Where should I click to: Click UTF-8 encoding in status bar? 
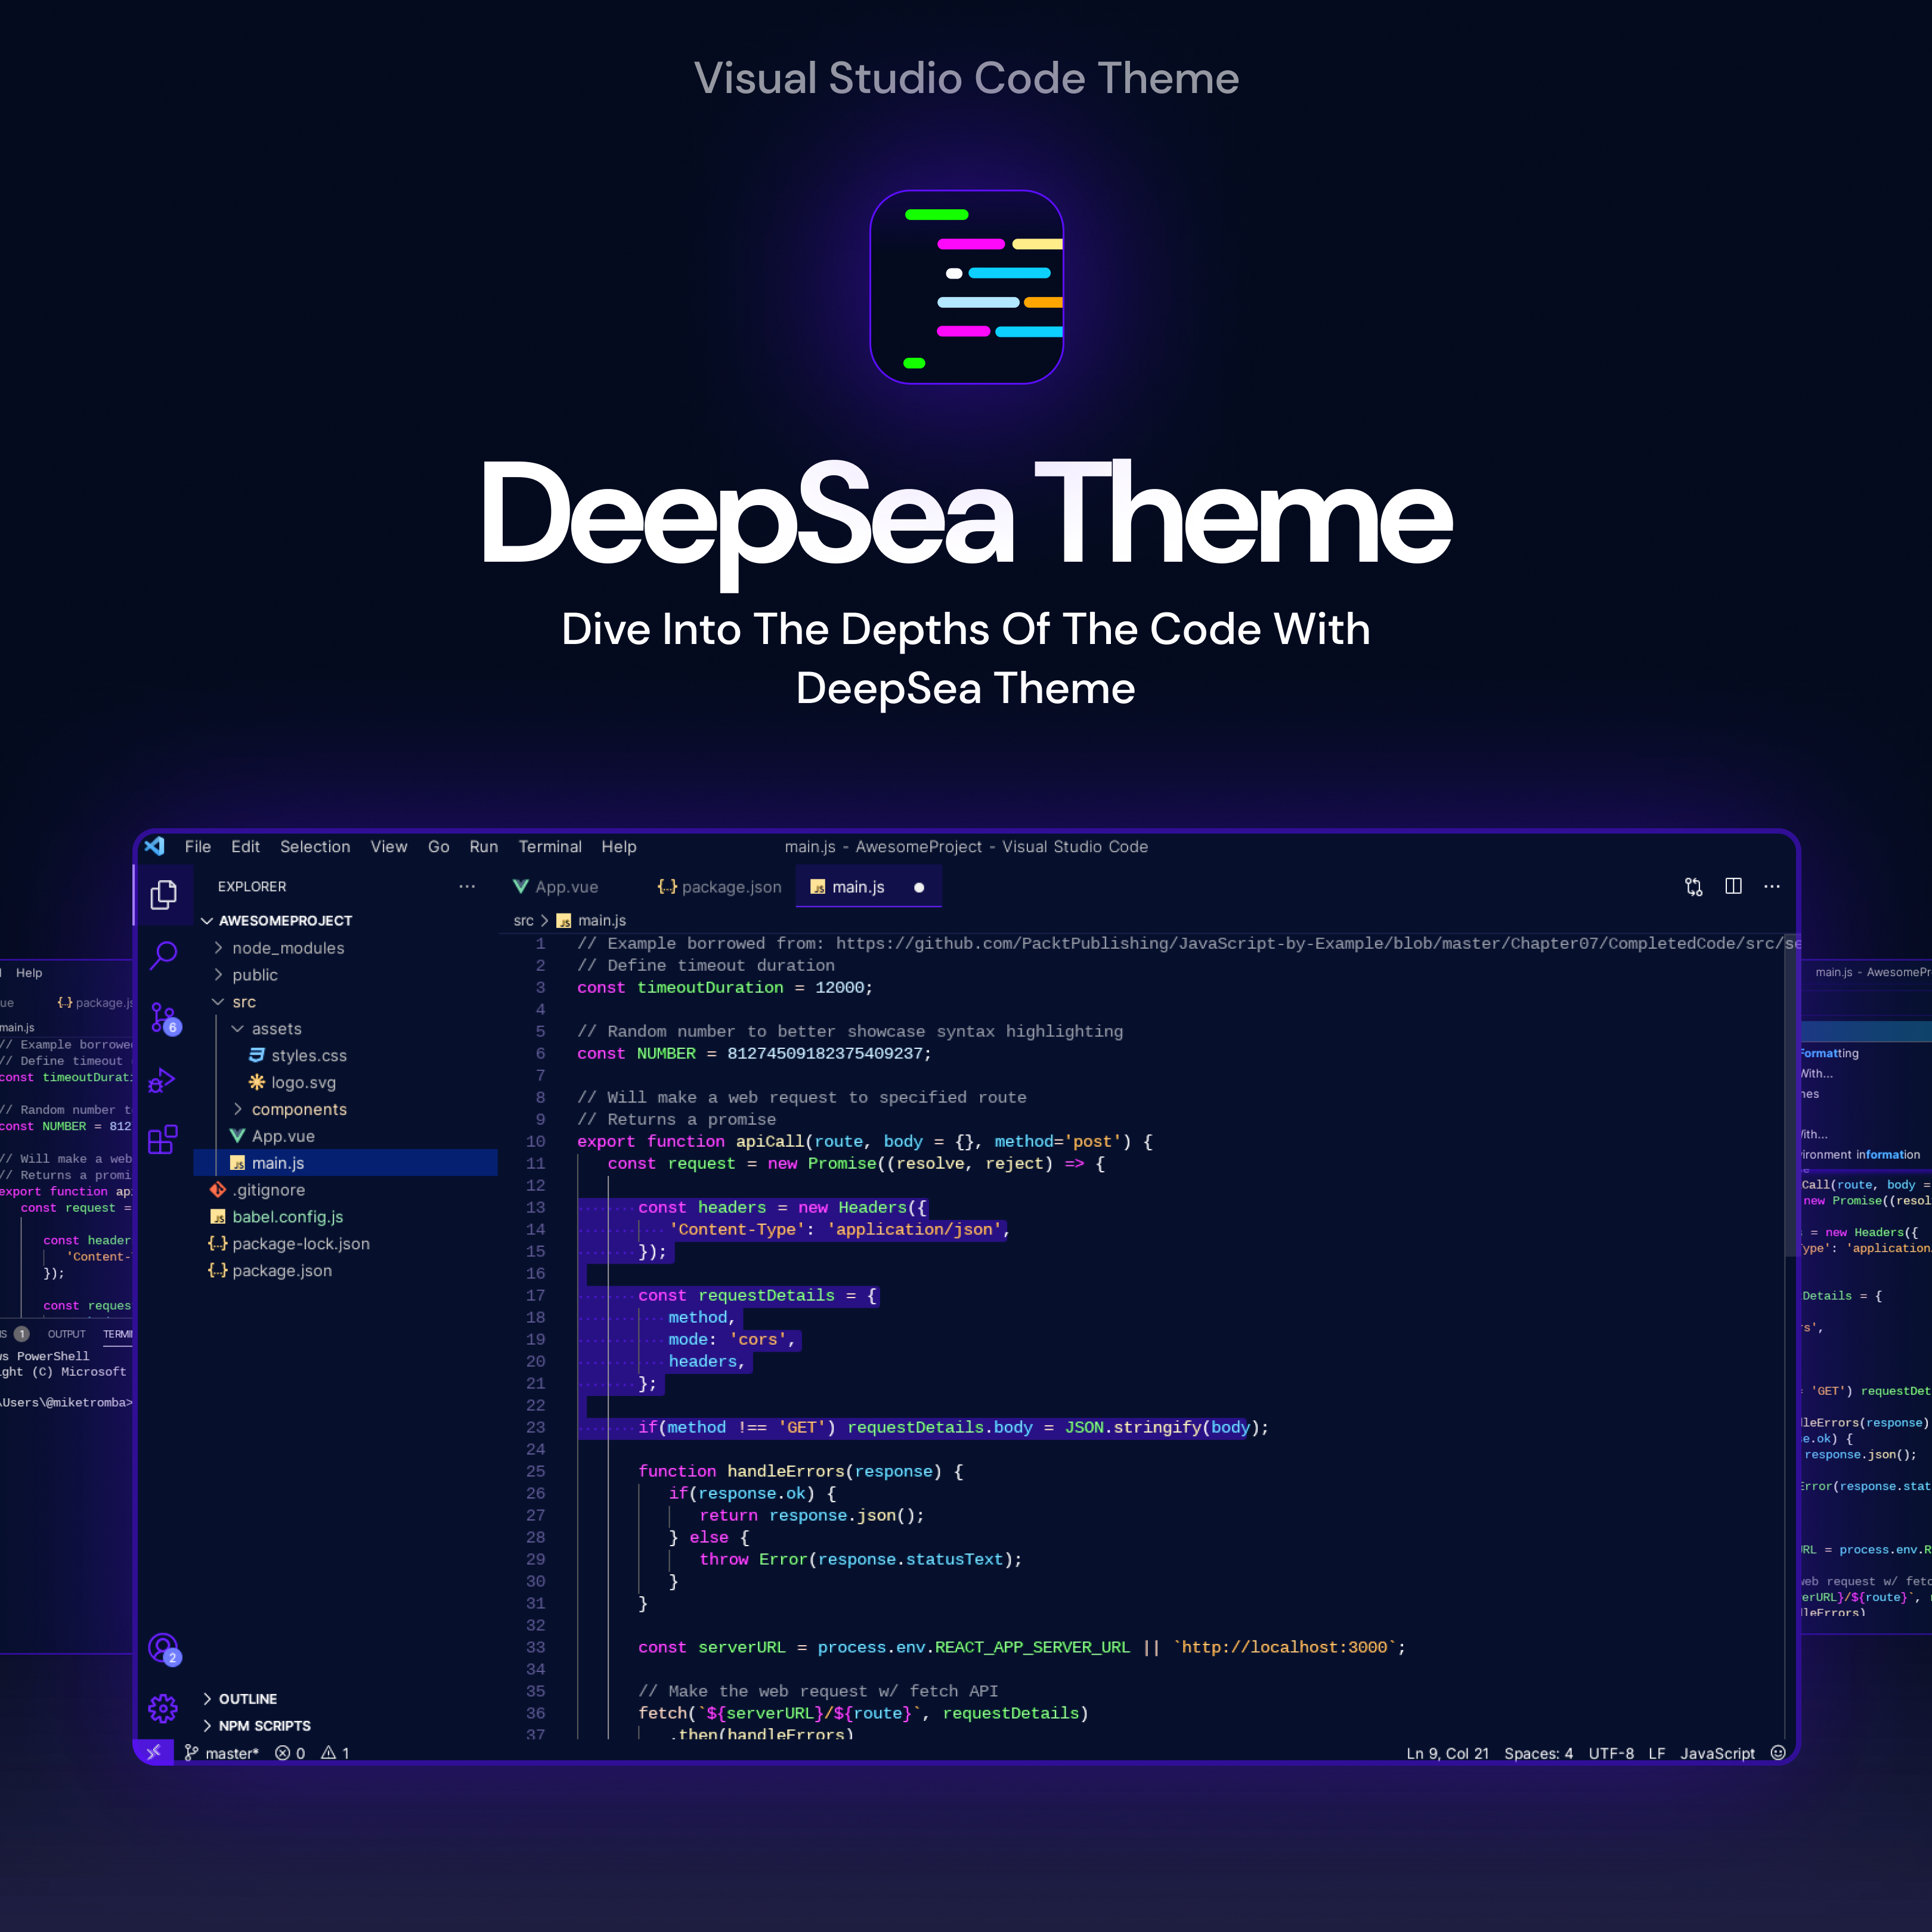click(1611, 1753)
